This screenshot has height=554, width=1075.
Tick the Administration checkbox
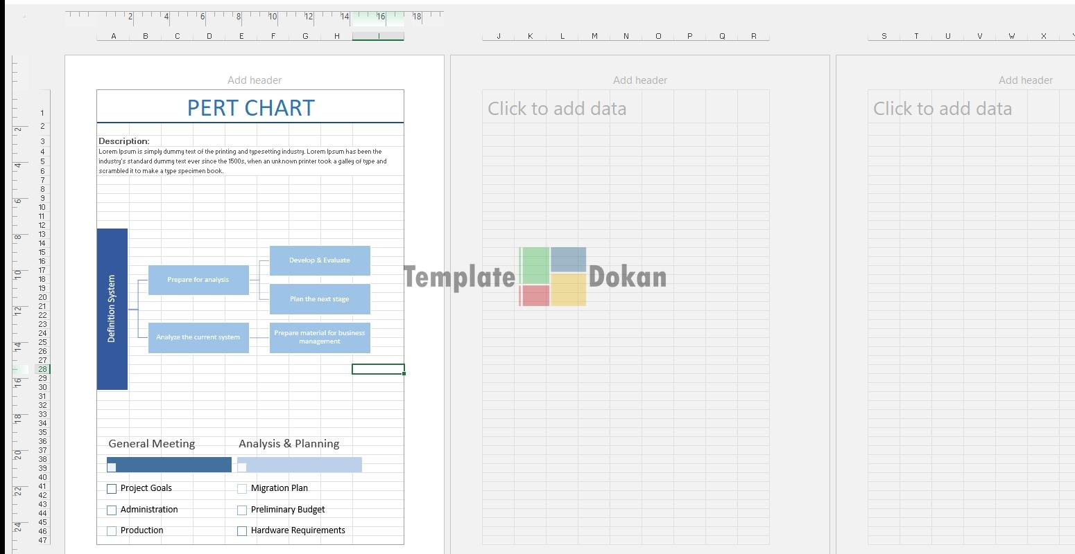pyautogui.click(x=112, y=510)
